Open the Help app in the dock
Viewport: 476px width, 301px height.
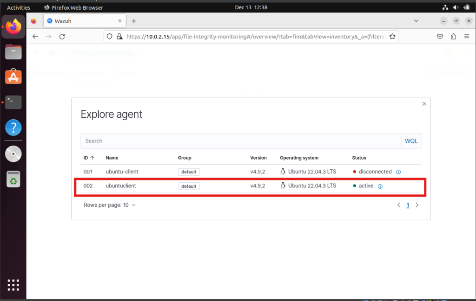[13, 128]
